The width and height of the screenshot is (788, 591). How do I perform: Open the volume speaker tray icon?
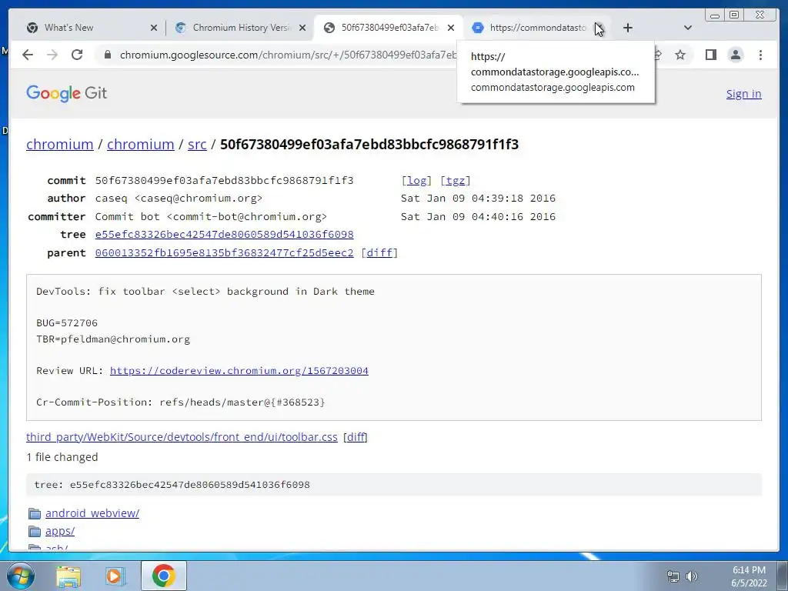692,576
